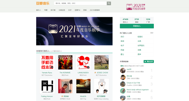189x101 pixels.
Task: Open the 47409 音乐人 count
Action: (x=125, y=21)
